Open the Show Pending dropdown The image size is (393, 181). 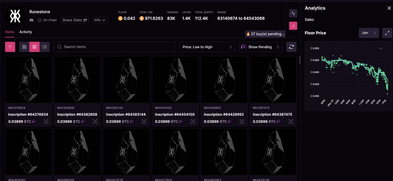[261, 47]
